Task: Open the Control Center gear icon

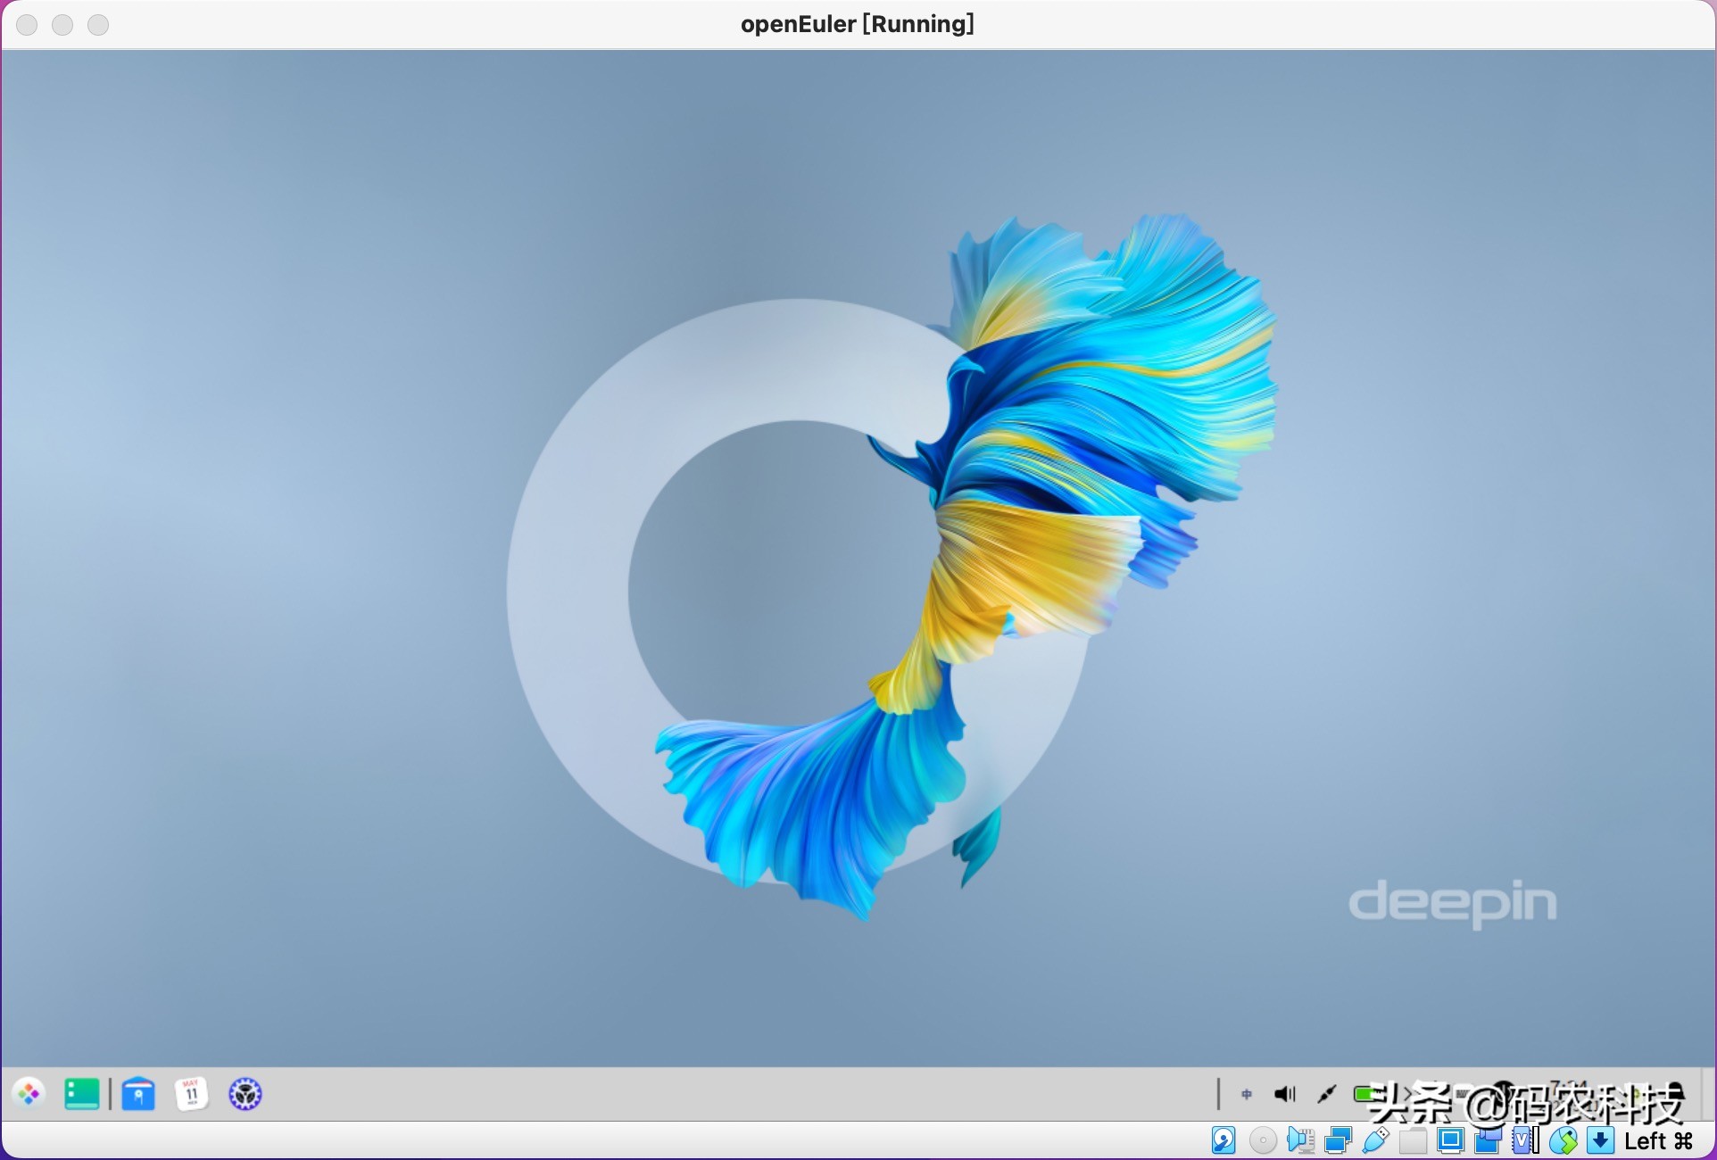Action: [x=245, y=1094]
